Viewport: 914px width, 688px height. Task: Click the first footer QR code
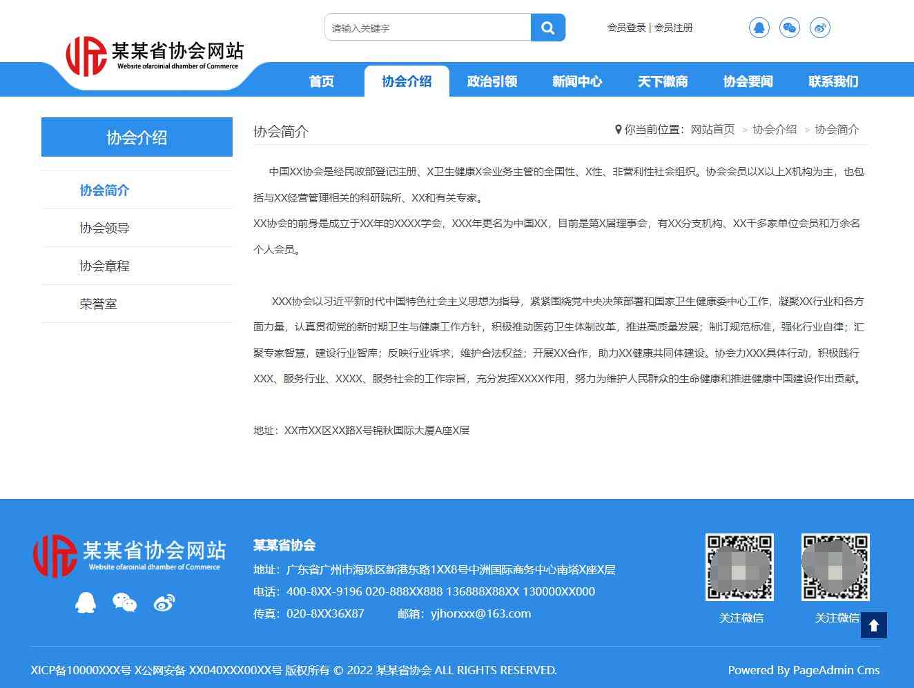click(x=739, y=567)
